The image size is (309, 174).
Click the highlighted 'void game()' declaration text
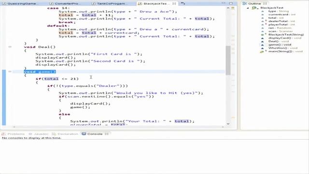pyautogui.click(x=40, y=72)
